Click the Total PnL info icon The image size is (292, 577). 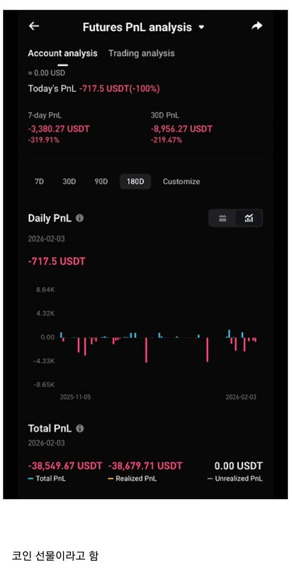80,428
